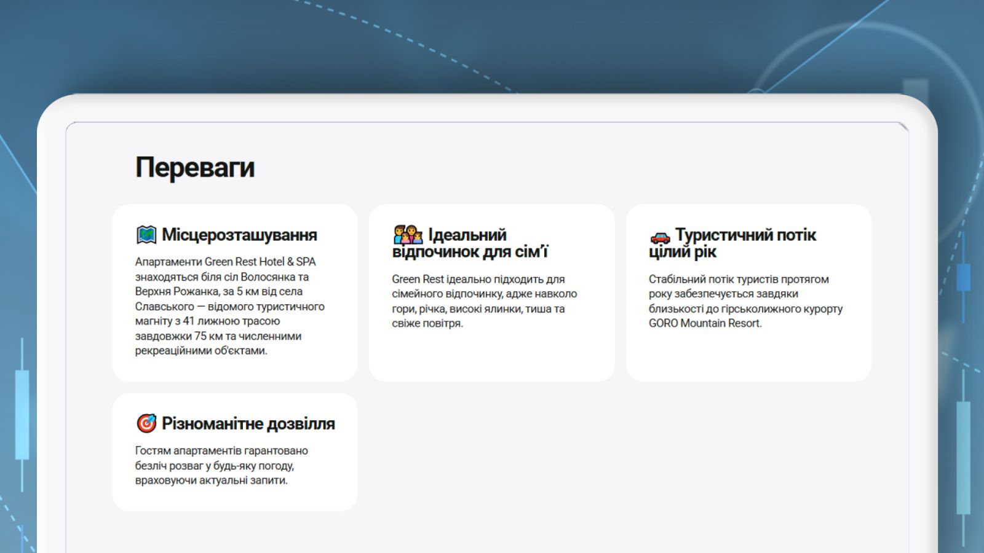This screenshot has height=553, width=984.
Task: Click the Стабільний потік туристів description
Action: (745, 301)
